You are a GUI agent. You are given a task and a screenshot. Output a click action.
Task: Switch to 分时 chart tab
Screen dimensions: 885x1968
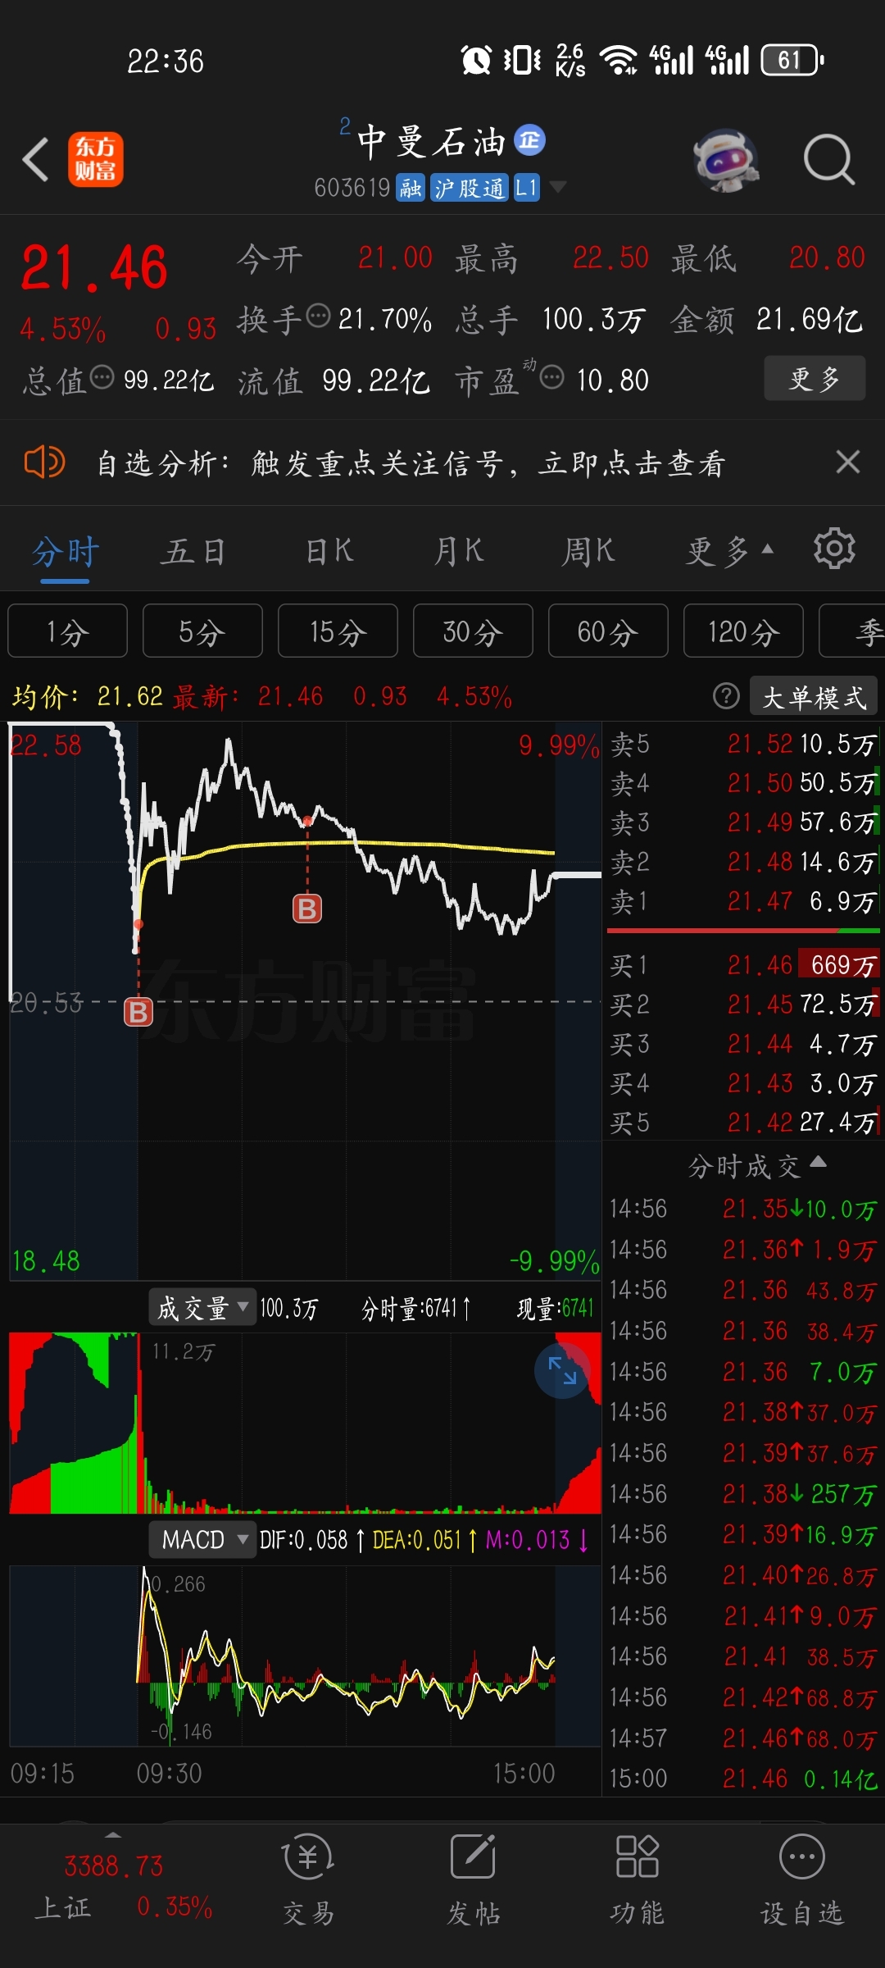pos(65,553)
